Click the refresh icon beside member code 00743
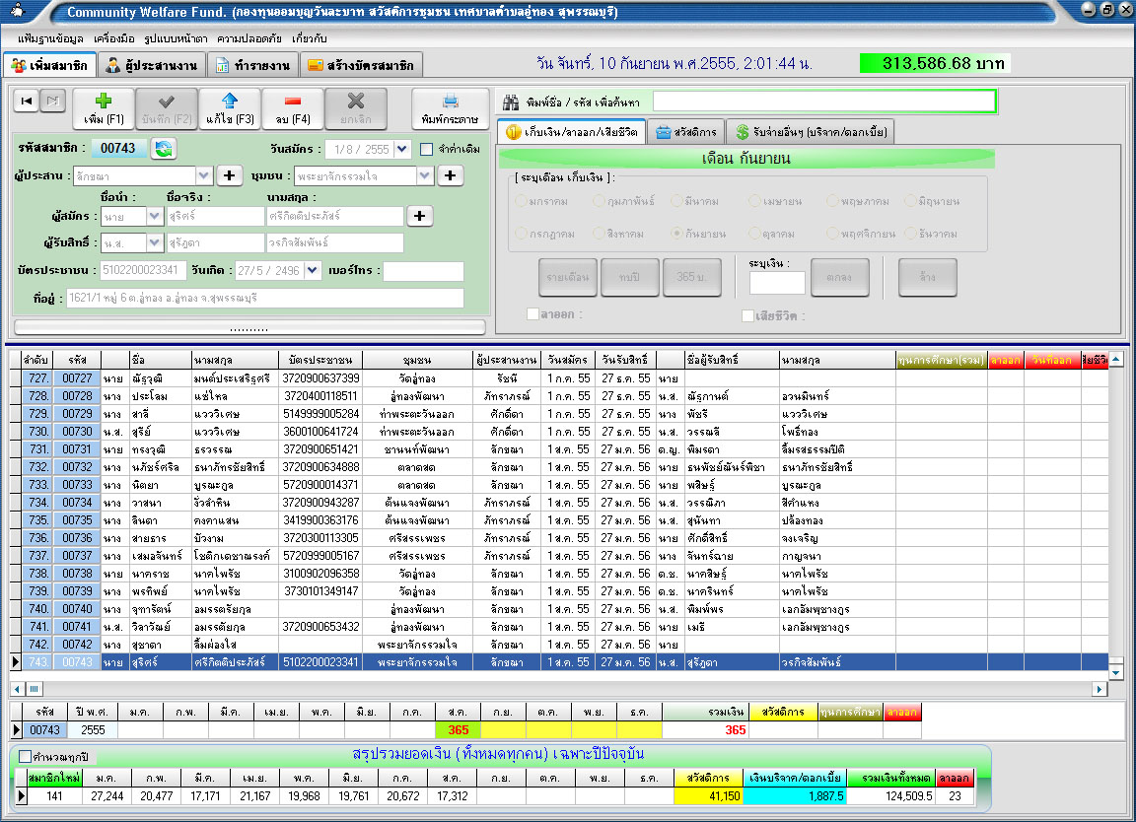The image size is (1136, 822). 164,149
